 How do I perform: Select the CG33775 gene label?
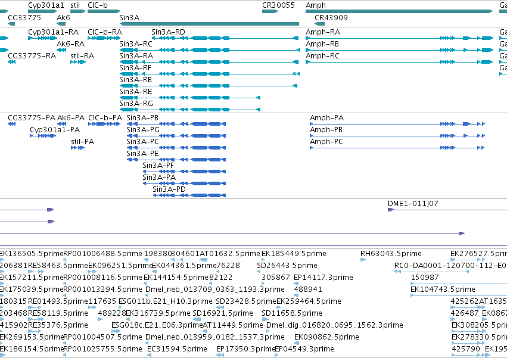24,17
